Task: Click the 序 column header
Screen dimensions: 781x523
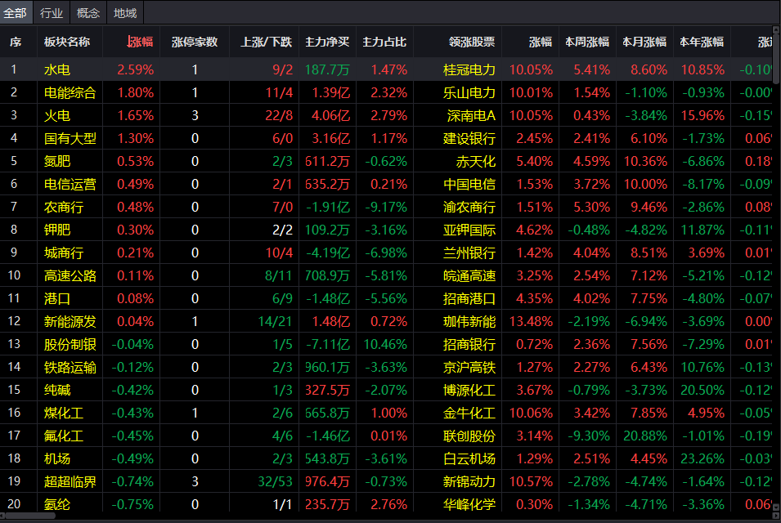Action: 16,42
